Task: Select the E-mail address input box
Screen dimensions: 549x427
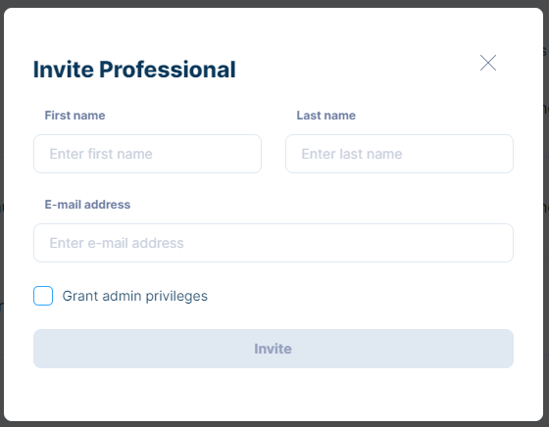Action: 274,243
